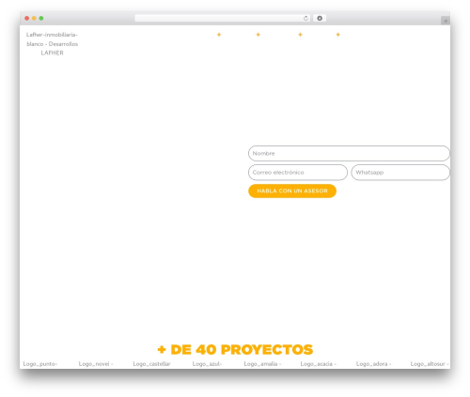This screenshot has width=470, height=397.
Task: Click the reload icon in address bar
Action: coord(305,19)
